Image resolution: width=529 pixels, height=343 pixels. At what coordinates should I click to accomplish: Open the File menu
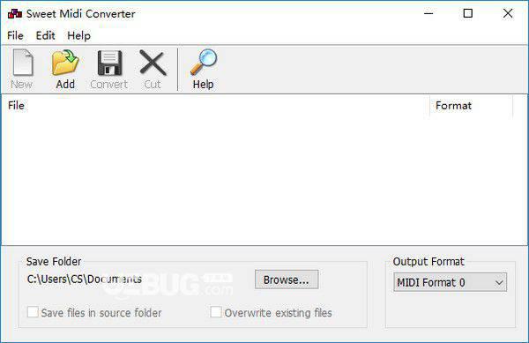(15, 36)
